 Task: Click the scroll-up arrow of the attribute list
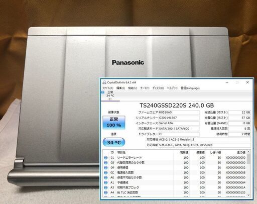pyautogui.click(x=248, y=152)
